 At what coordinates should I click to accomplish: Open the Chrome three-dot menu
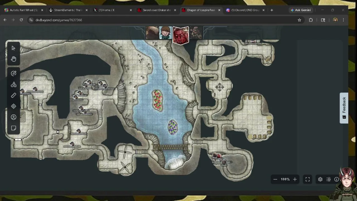click(x=343, y=20)
